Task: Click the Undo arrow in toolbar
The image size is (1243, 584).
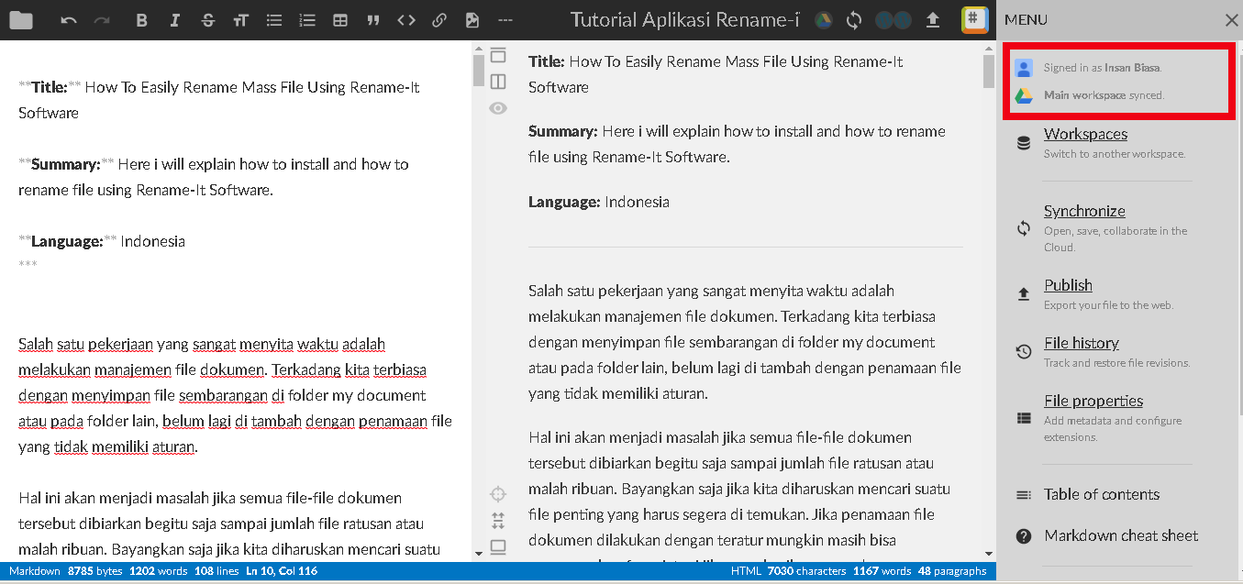Action: [x=69, y=20]
